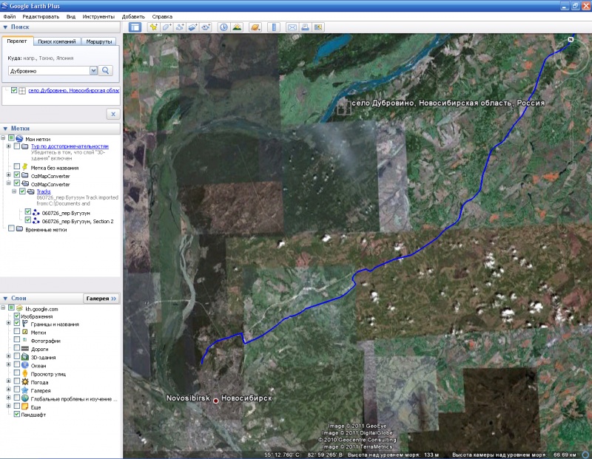This screenshot has height=459, width=592.
Task: Uncheck the Изображения layer checkbox
Action: pos(16,316)
